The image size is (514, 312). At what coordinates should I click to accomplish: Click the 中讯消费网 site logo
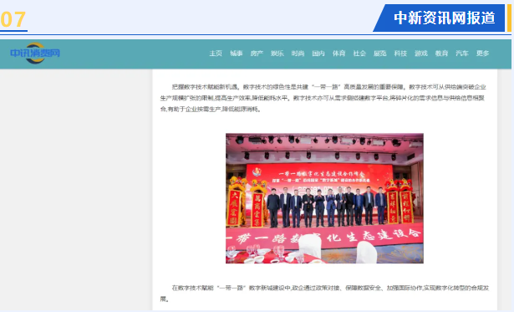(35, 54)
